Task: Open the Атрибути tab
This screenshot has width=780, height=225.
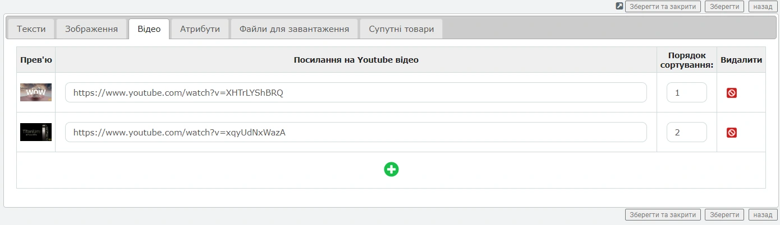Action: 200,29
